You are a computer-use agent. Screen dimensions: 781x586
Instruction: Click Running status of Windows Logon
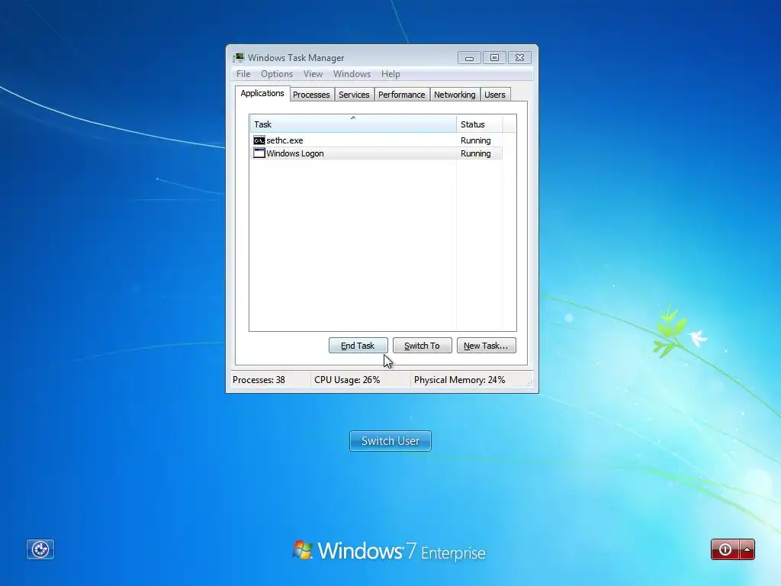pos(476,153)
